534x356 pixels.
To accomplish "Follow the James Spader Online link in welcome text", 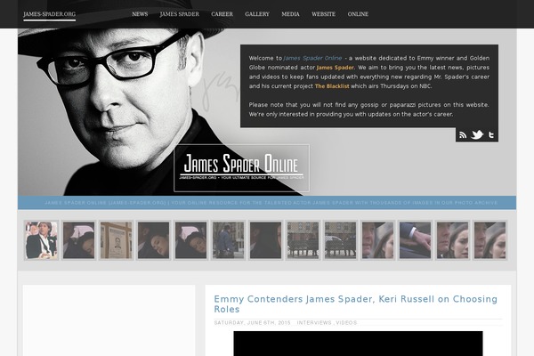I will (312, 58).
